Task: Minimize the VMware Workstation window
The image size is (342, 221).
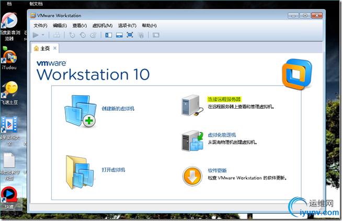Action: 293,16
